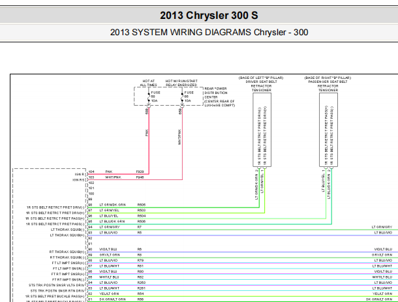
Task: Select the Fuse 58 10A label
Action: [x=155, y=97]
